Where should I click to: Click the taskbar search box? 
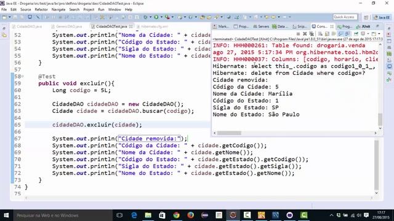pos(63,215)
